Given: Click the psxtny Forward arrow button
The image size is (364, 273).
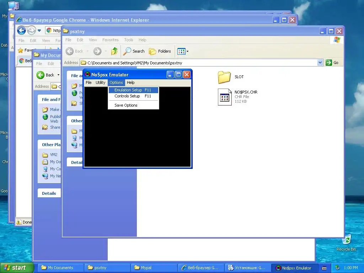Looking at the screenshot, I should (x=97, y=51).
